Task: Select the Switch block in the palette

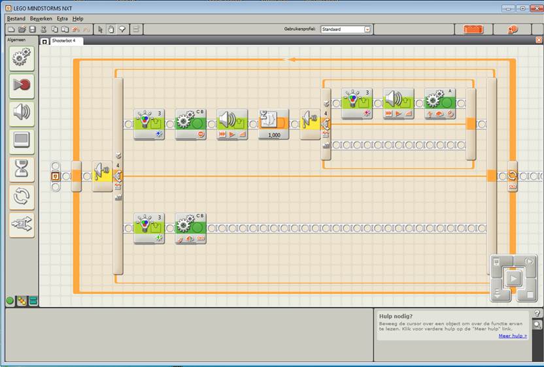Action: click(22, 225)
